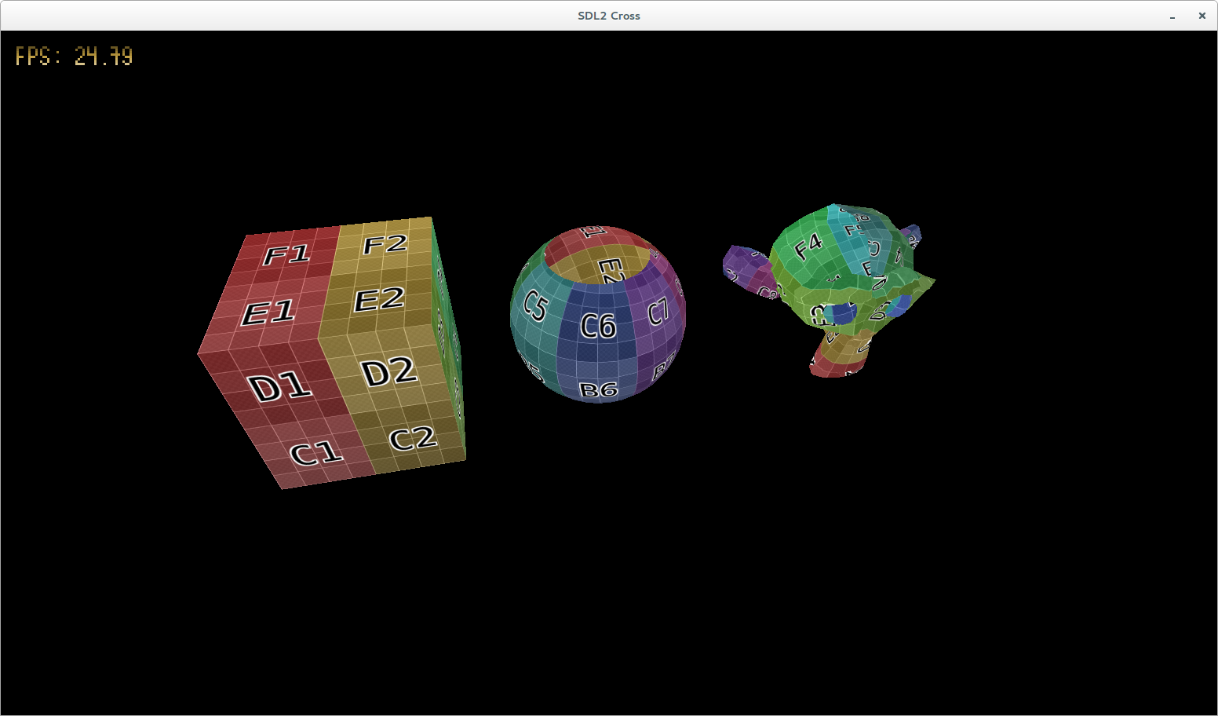Minimize the SDL2 Cross window
This screenshot has height=716, width=1218.
point(1172,16)
